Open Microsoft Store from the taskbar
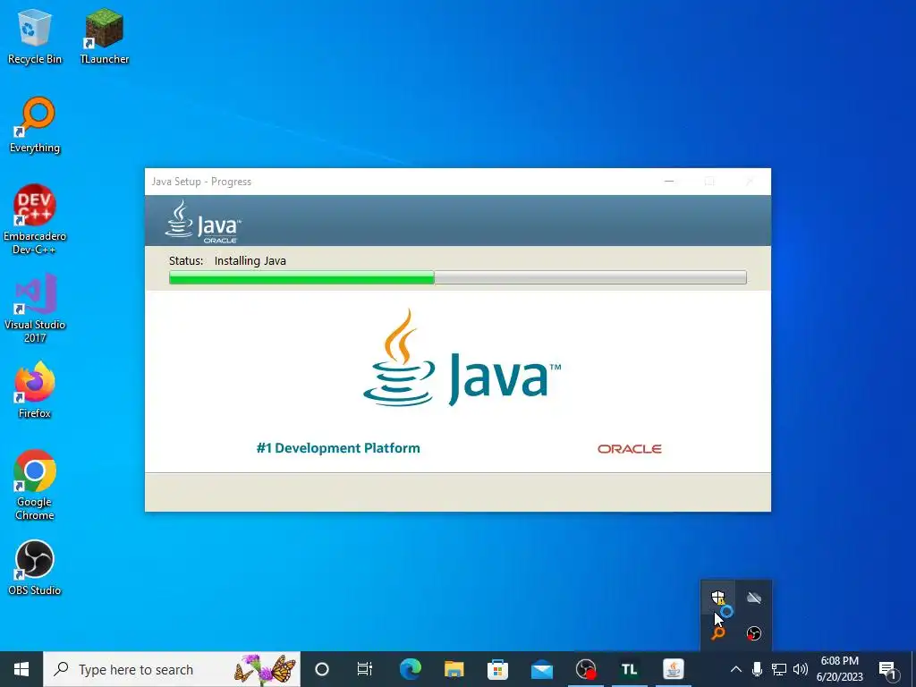 pos(497,669)
